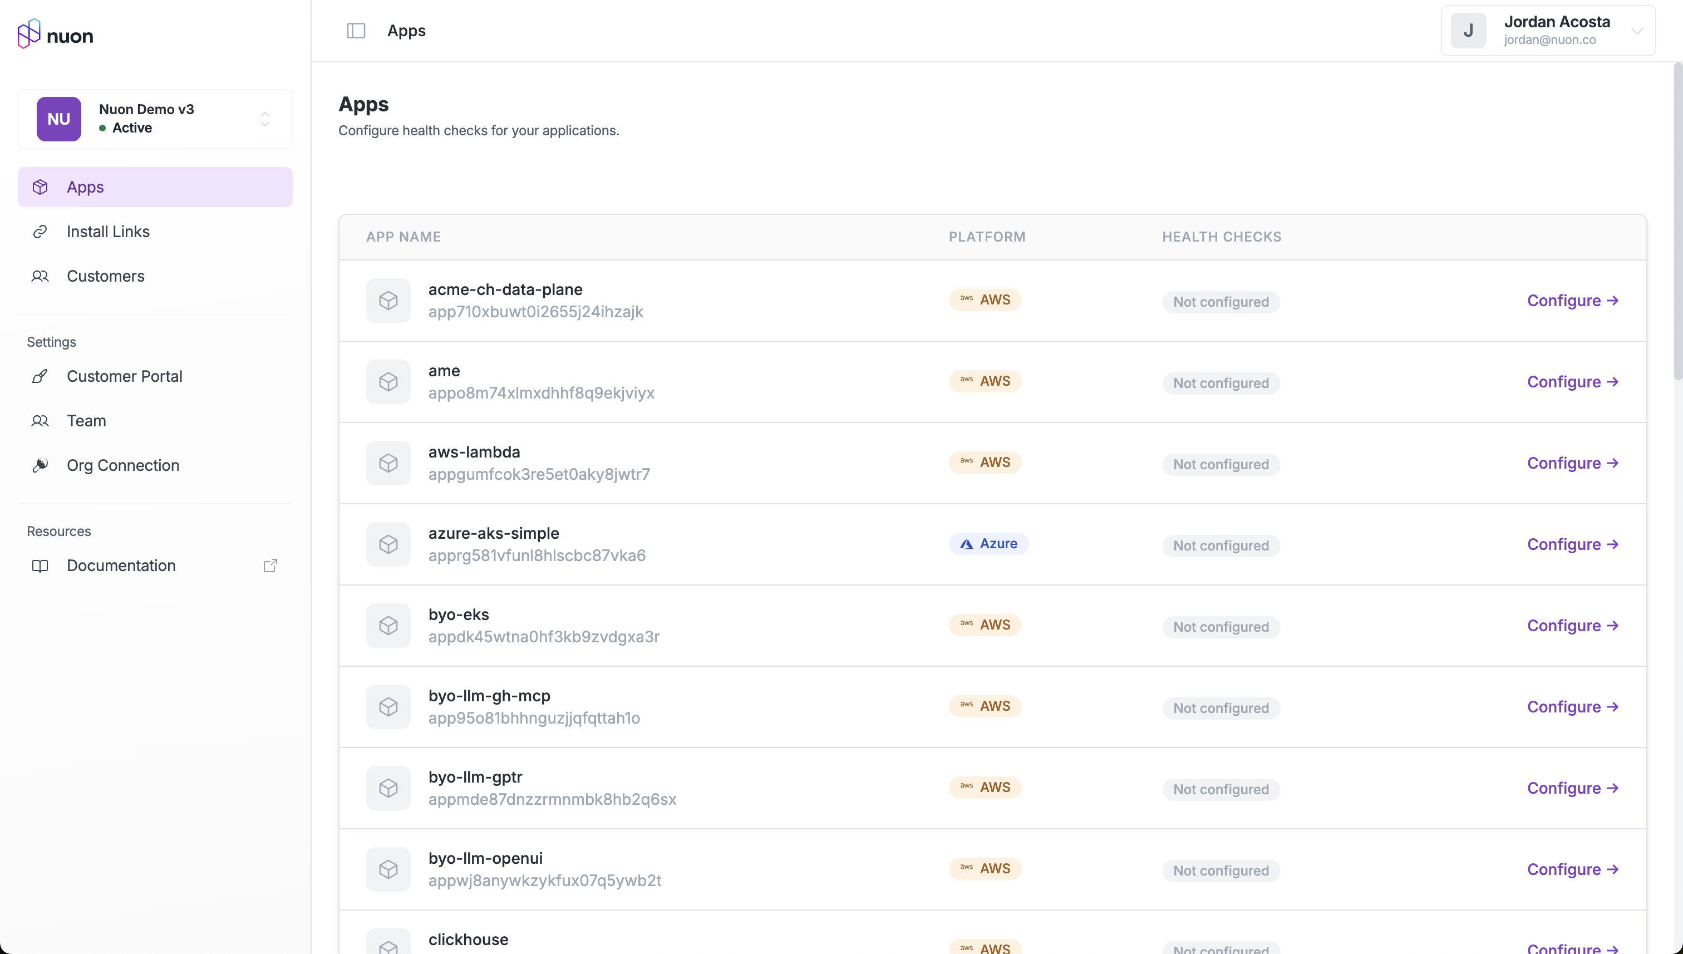The width and height of the screenshot is (1683, 954).
Task: Select the Install Links link icon
Action: tap(40, 230)
